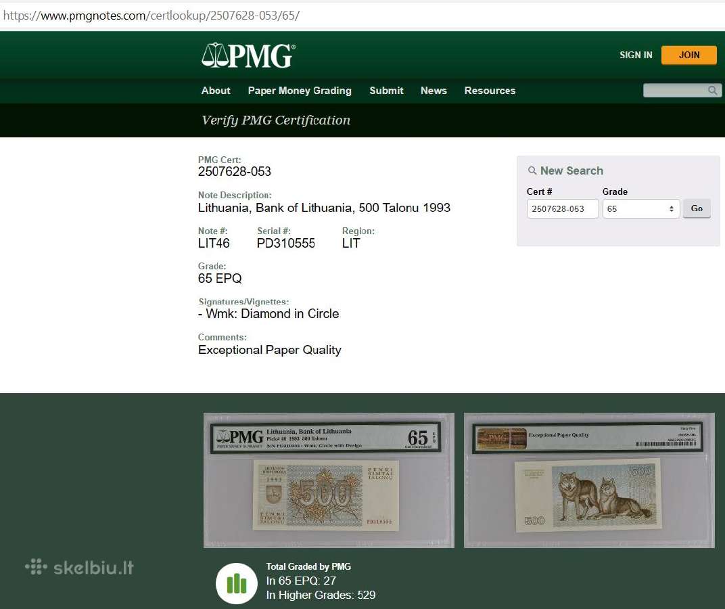Click the New Search heading
Image resolution: width=725 pixels, height=609 pixels.
[x=571, y=171]
